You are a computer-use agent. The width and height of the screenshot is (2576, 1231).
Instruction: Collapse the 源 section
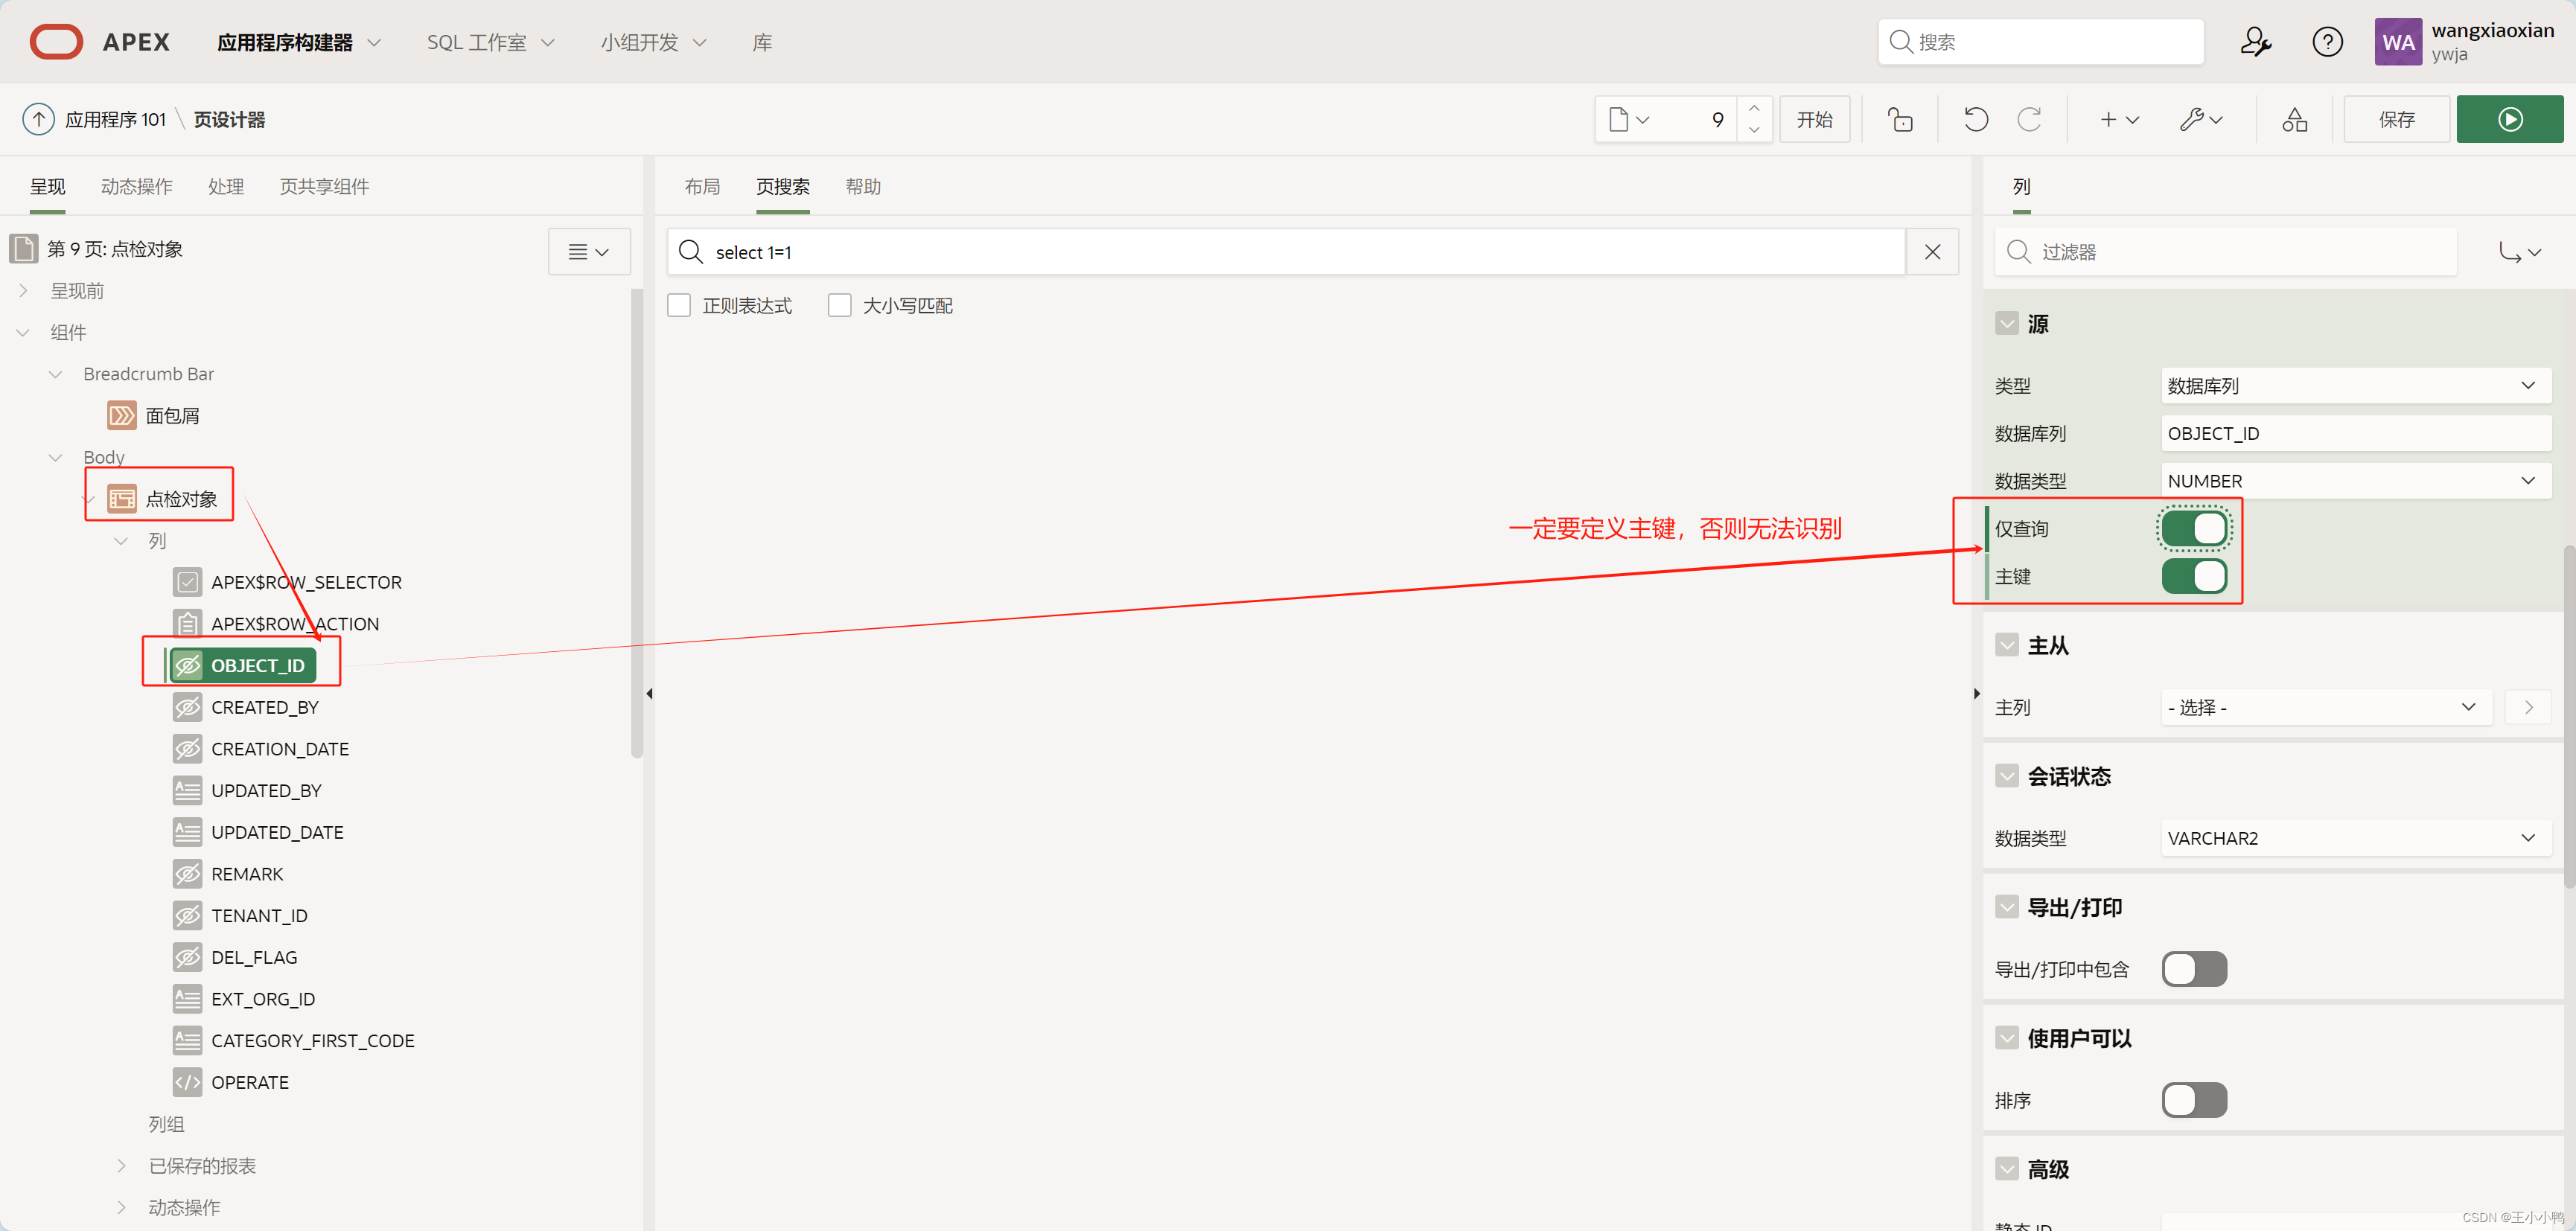[2006, 323]
